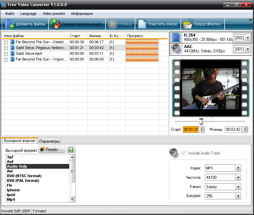Tick checkbox for Far Beyond The Sun - Ozielzi
The width and height of the screenshot is (254, 215).
[x=6, y=42]
